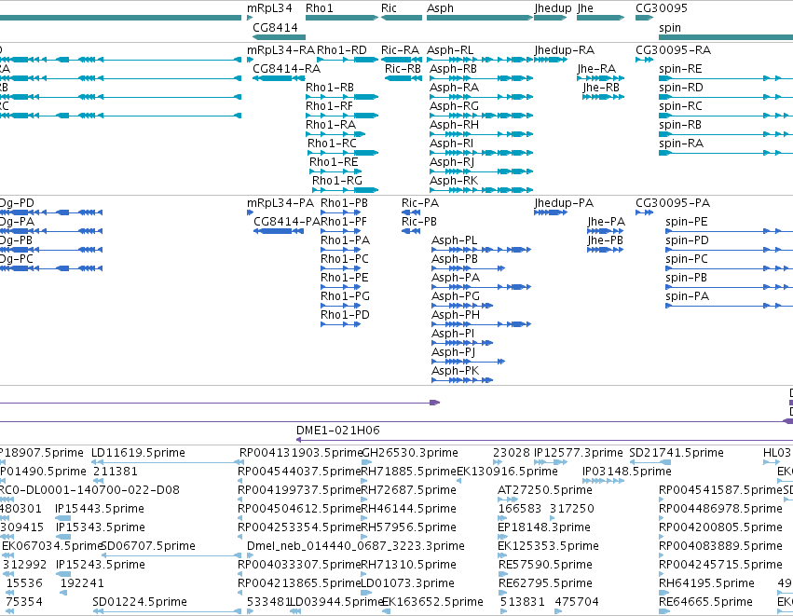The height and width of the screenshot is (616, 793).
Task: Click the Asph-RK transcript label
Action: (454, 181)
